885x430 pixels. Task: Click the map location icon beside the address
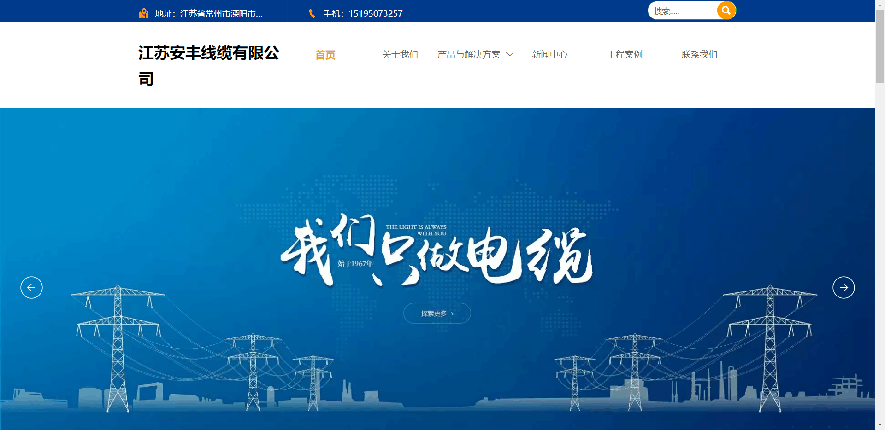click(143, 13)
